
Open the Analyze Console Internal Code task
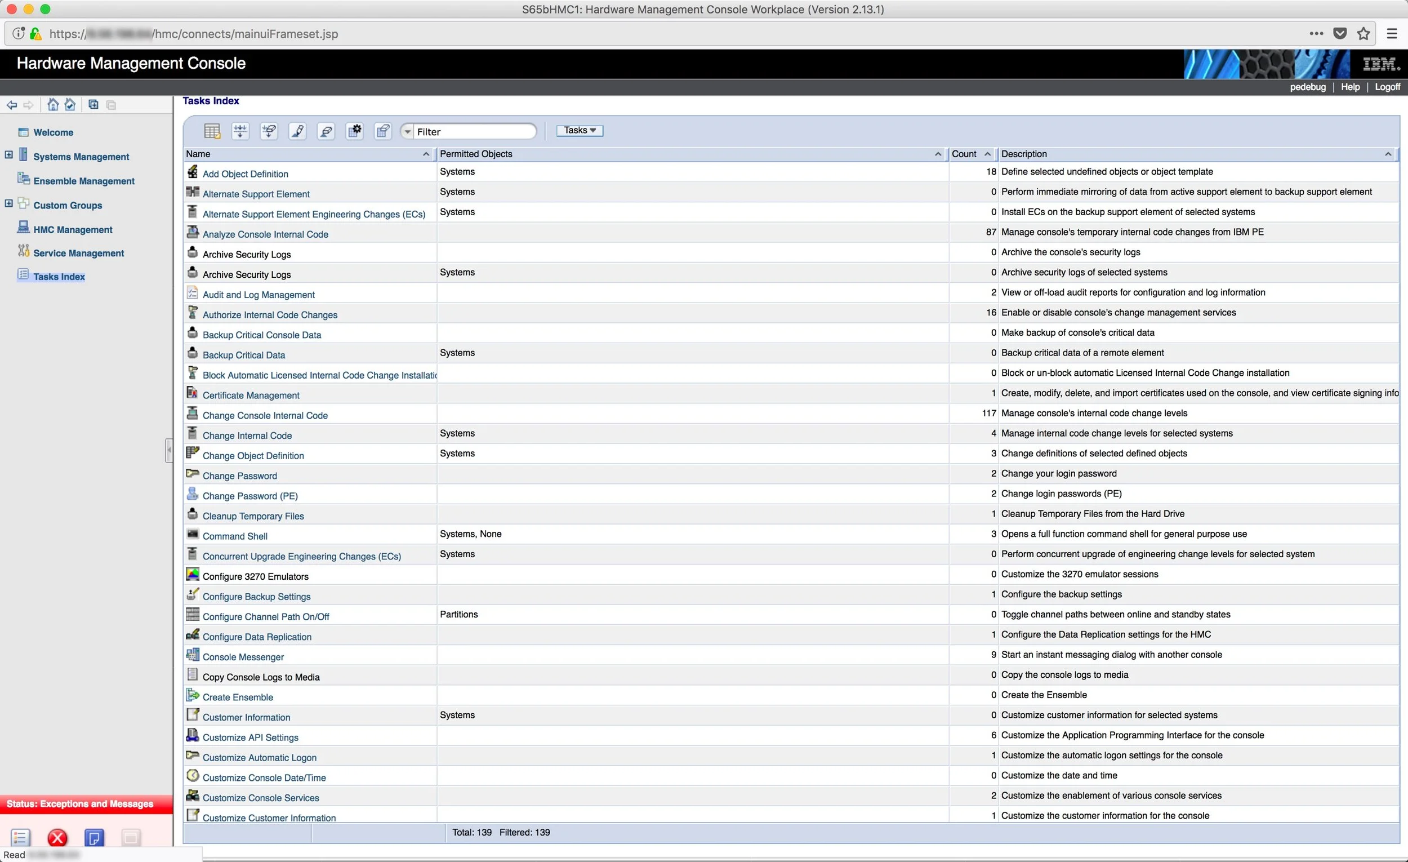point(265,234)
